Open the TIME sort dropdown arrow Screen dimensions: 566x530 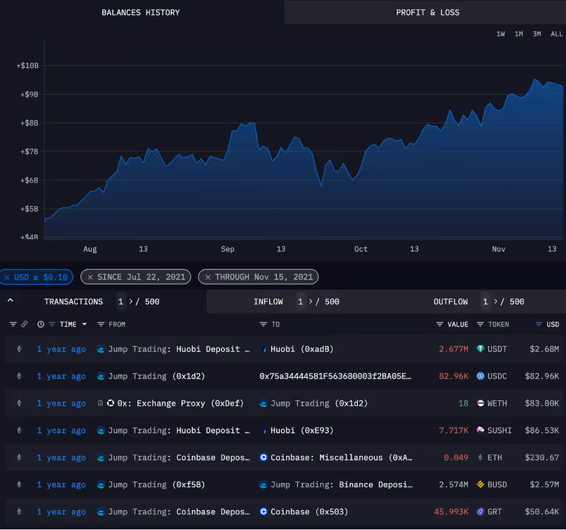pyautogui.click(x=84, y=325)
